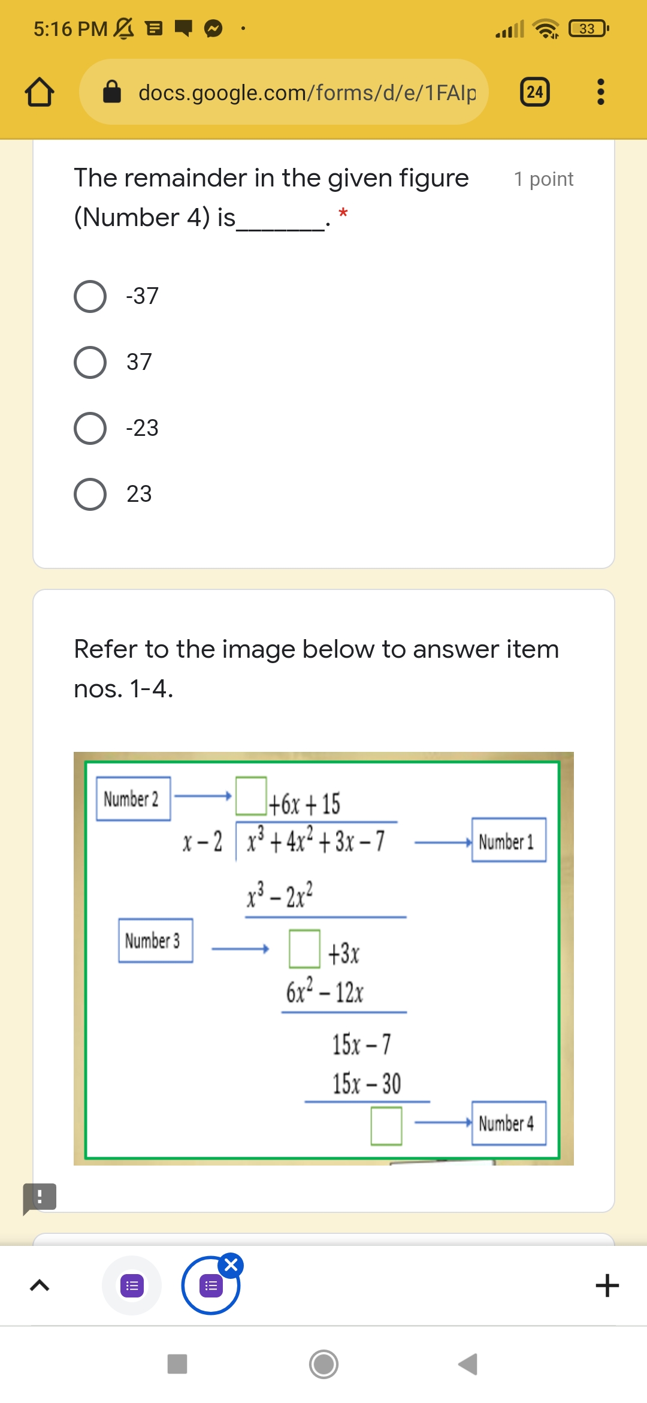Tap the form error alert icon on left
This screenshot has height=1403, width=647.
coord(38,1197)
